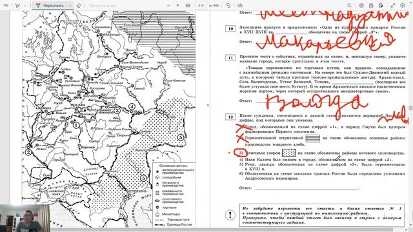
Task: Open the draw tool options dropdown
Action: pyautogui.click(x=70, y=6)
